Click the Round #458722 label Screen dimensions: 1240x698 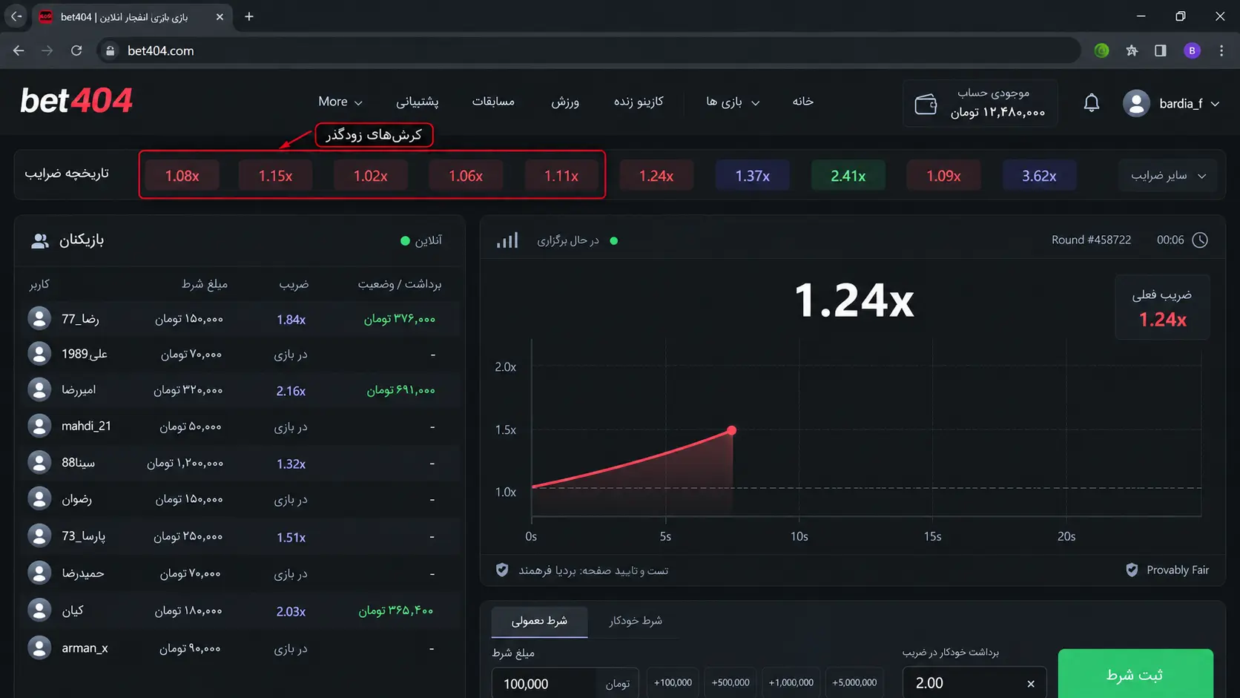coord(1091,240)
